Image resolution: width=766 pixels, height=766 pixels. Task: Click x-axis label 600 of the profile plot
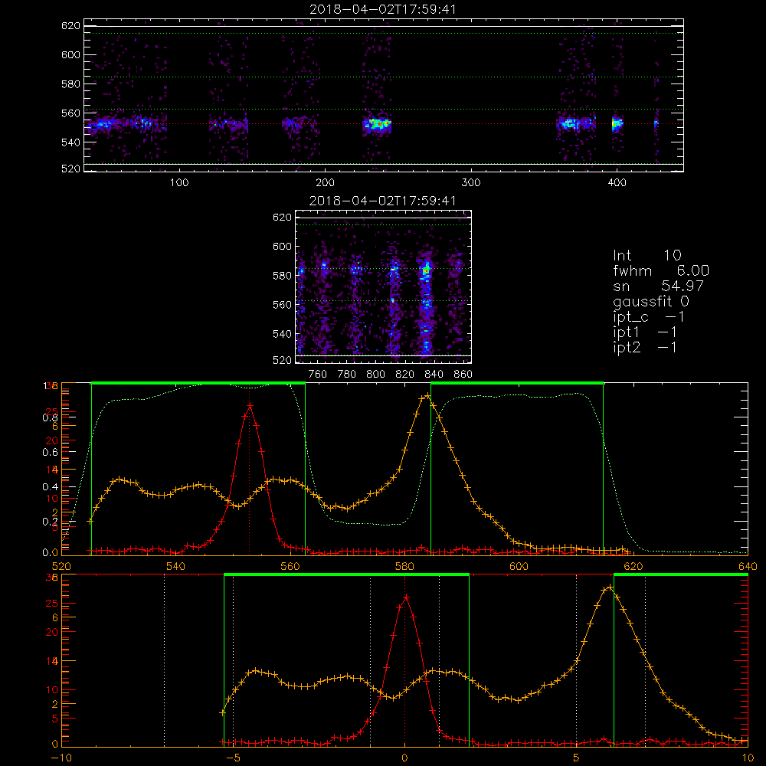pyautogui.click(x=519, y=566)
